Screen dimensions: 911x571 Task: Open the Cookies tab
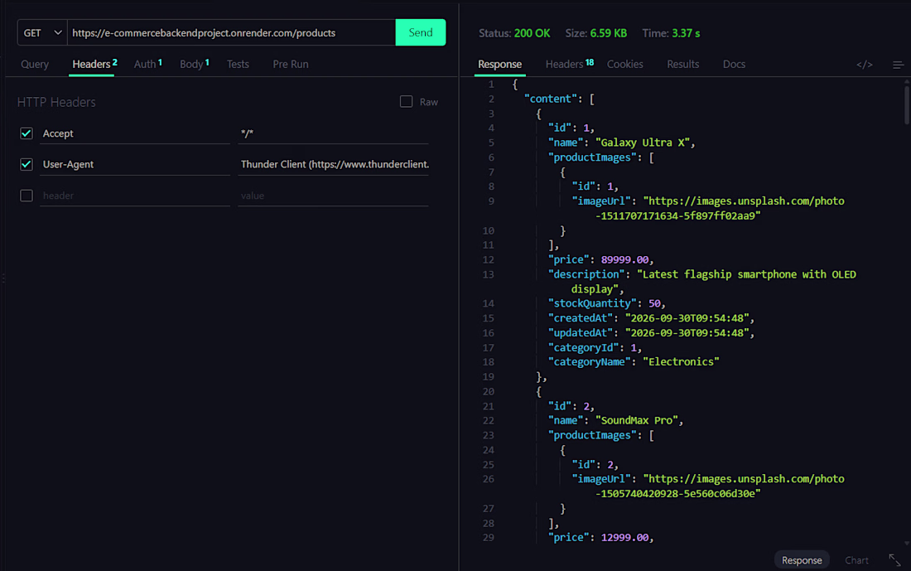624,64
